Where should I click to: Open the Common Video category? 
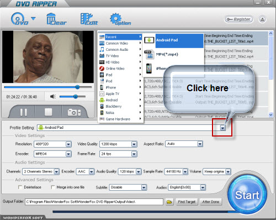coord(120,43)
